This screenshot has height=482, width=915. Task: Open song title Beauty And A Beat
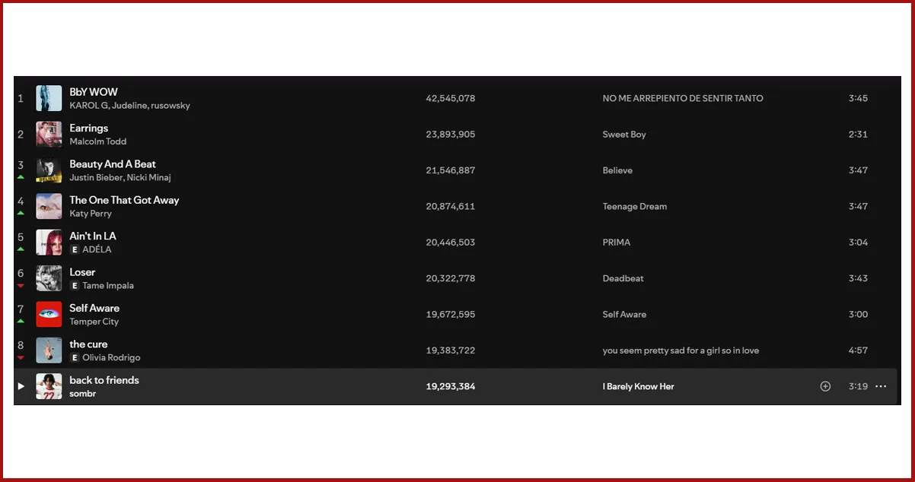tap(113, 164)
